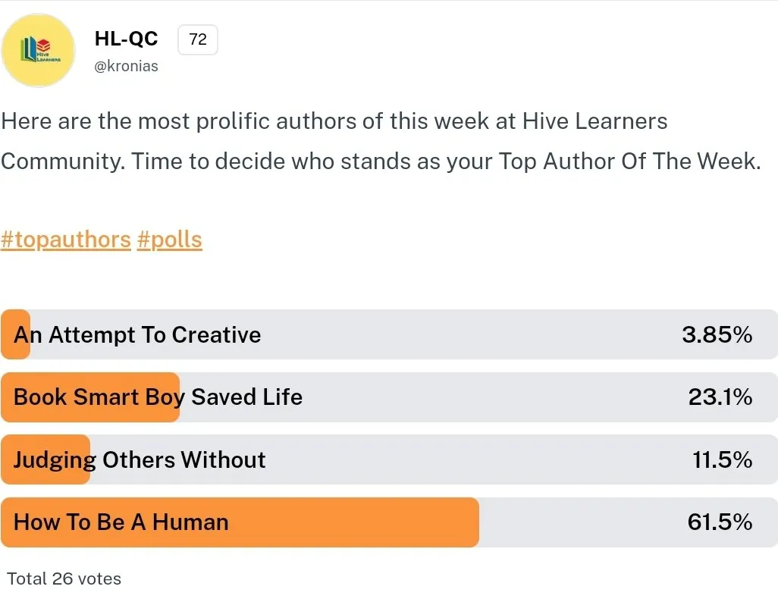Follow the #topauthors hashtag link
This screenshot has height=599, width=778.
point(65,240)
